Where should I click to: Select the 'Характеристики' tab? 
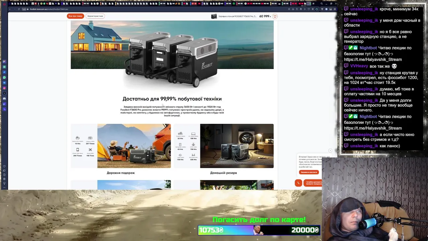pos(95,16)
